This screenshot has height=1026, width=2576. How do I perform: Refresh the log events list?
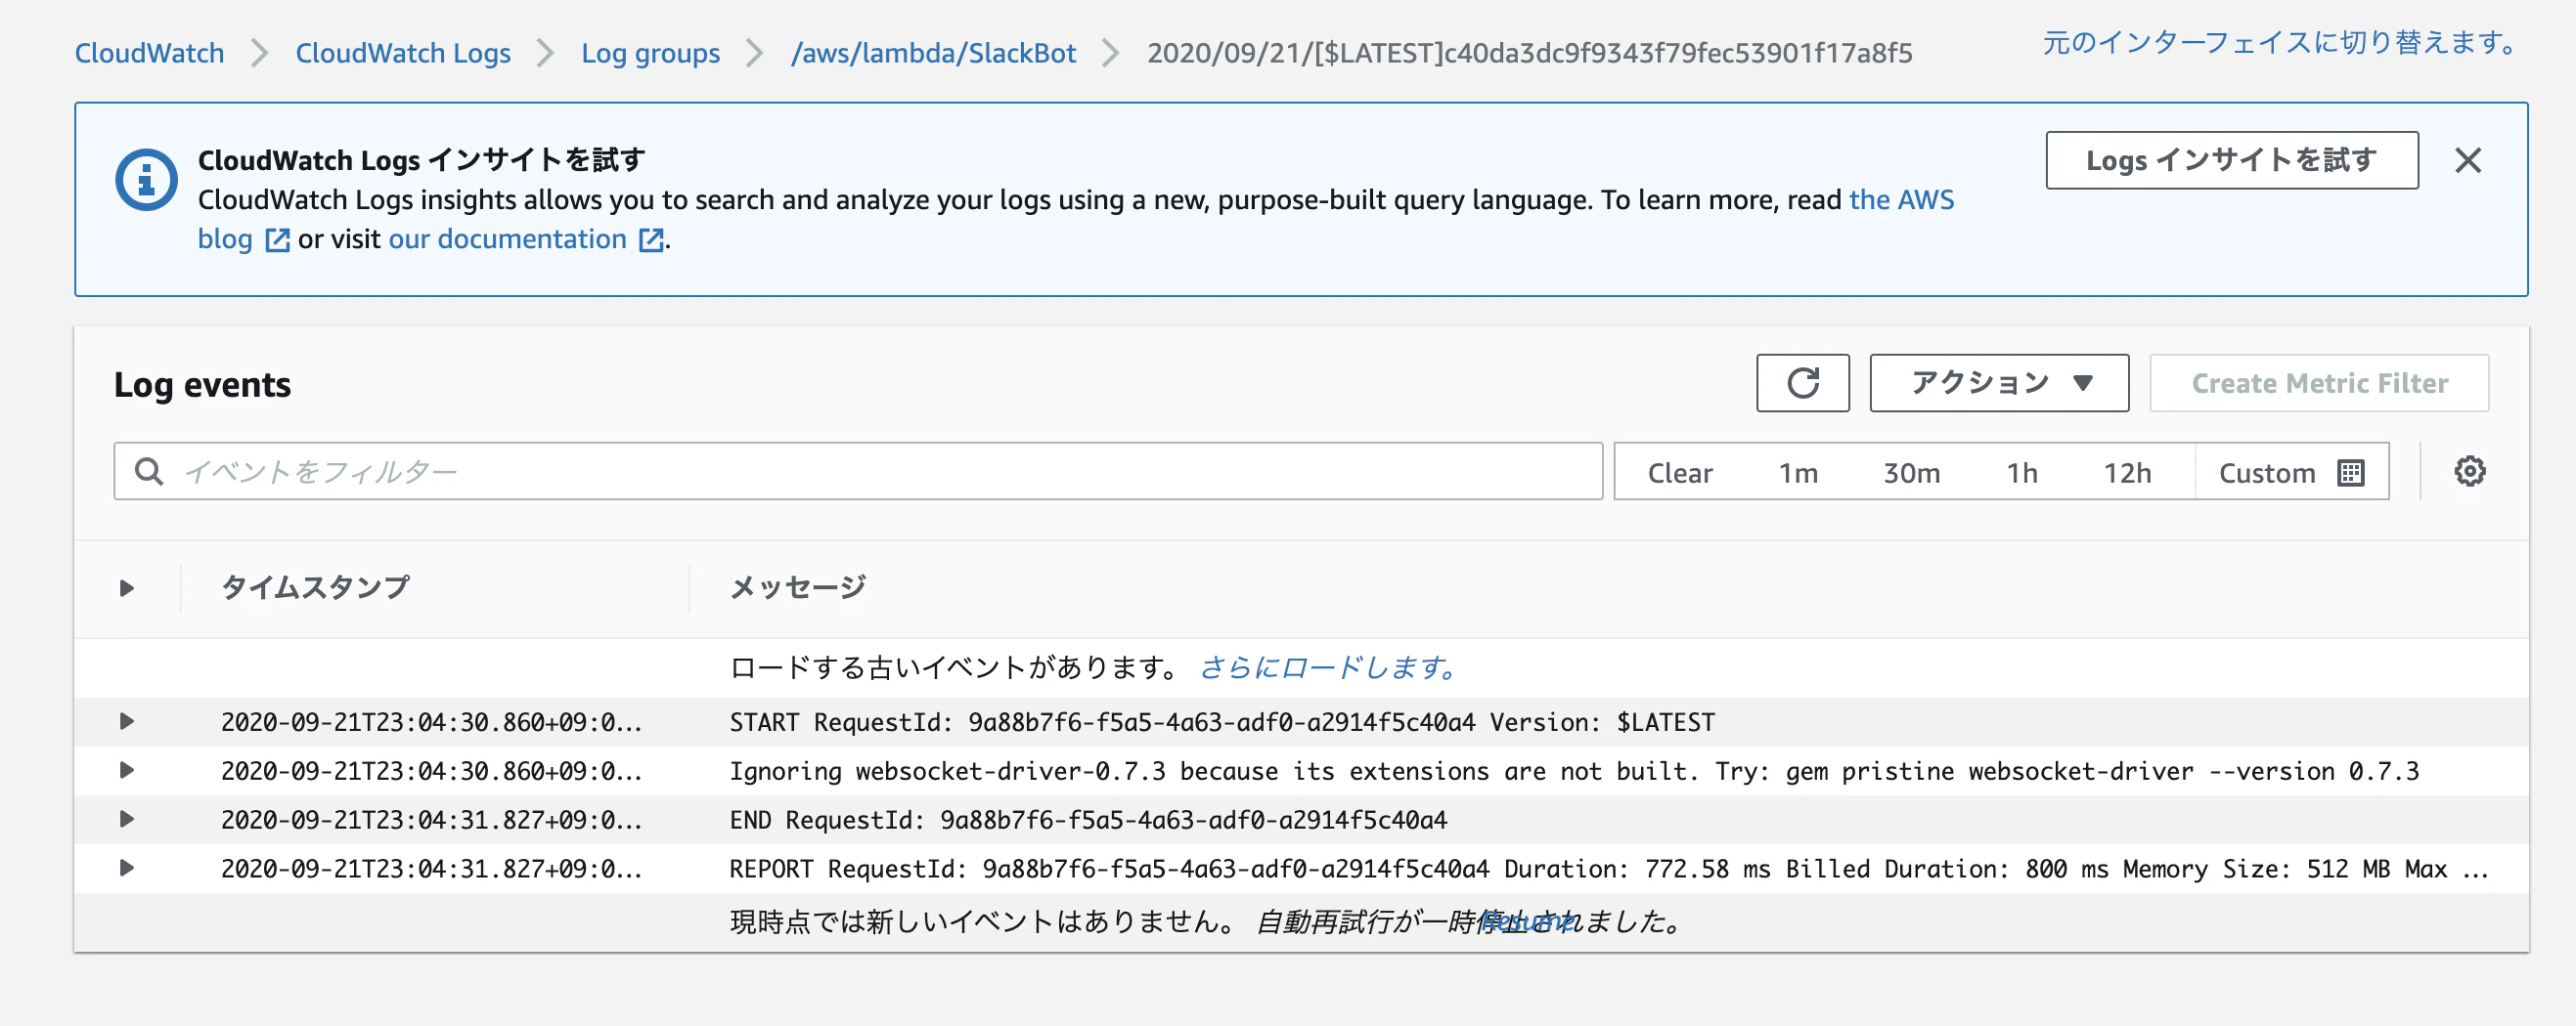pyautogui.click(x=1802, y=384)
